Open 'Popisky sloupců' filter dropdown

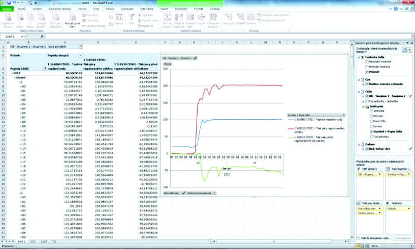click(80, 55)
